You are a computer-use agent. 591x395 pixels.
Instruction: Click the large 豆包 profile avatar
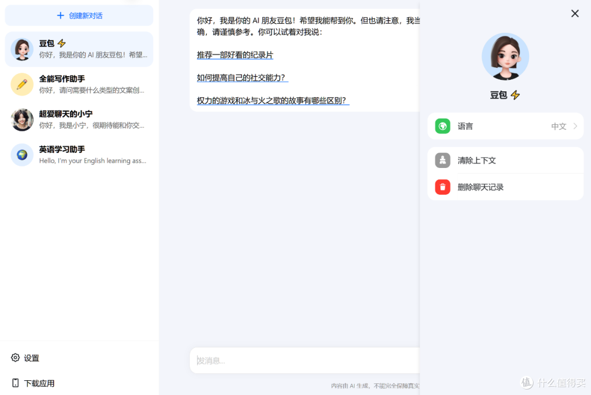[506, 56]
